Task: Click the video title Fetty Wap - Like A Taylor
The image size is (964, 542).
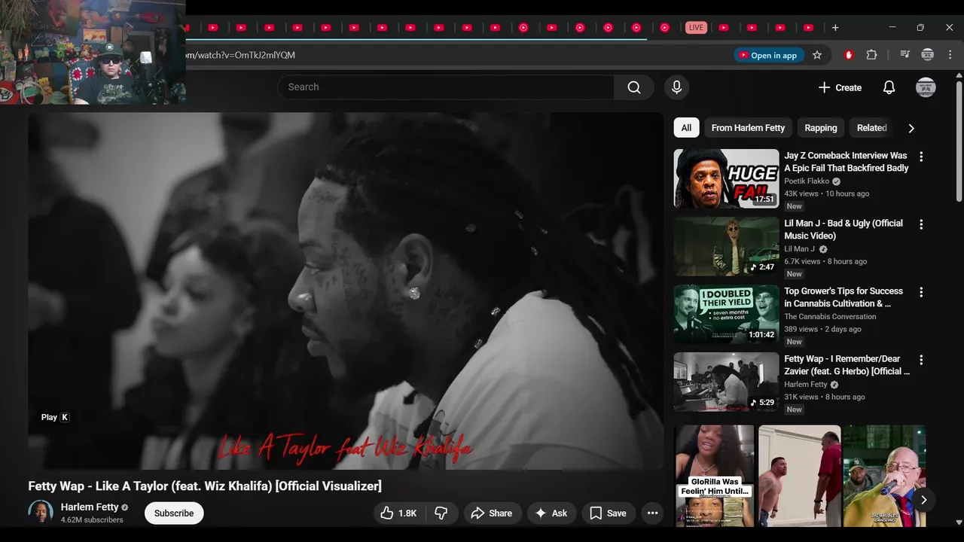Action: [x=205, y=486]
